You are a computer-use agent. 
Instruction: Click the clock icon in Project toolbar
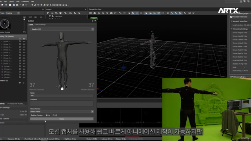(x=52, y=13)
